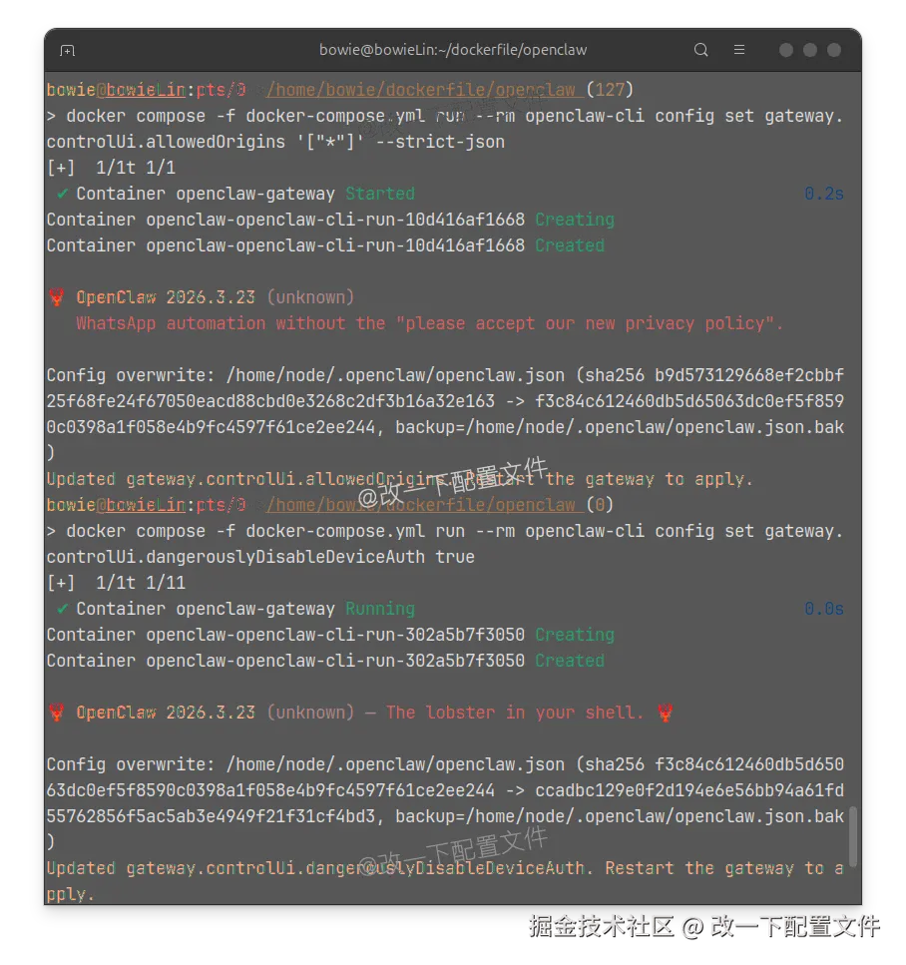The width and height of the screenshot is (906, 965).
Task: Click '[+] 1/1t 1/1' progress line
Action: coord(112,168)
